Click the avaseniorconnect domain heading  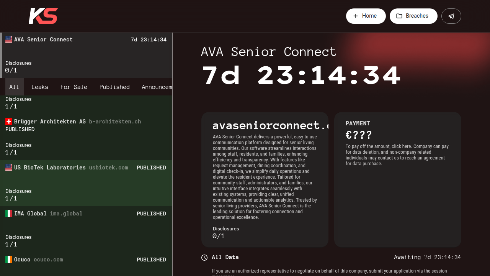coord(270,125)
